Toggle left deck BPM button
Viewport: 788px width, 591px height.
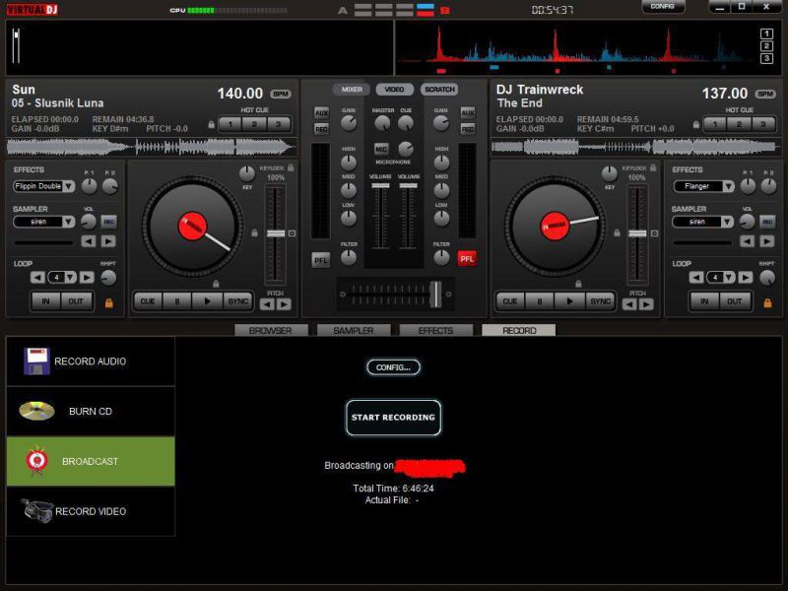click(x=281, y=94)
